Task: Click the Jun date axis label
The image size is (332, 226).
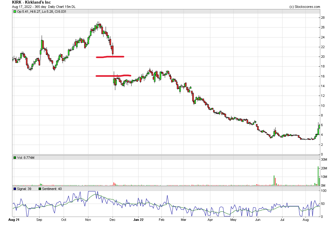Action: [x=258, y=220]
